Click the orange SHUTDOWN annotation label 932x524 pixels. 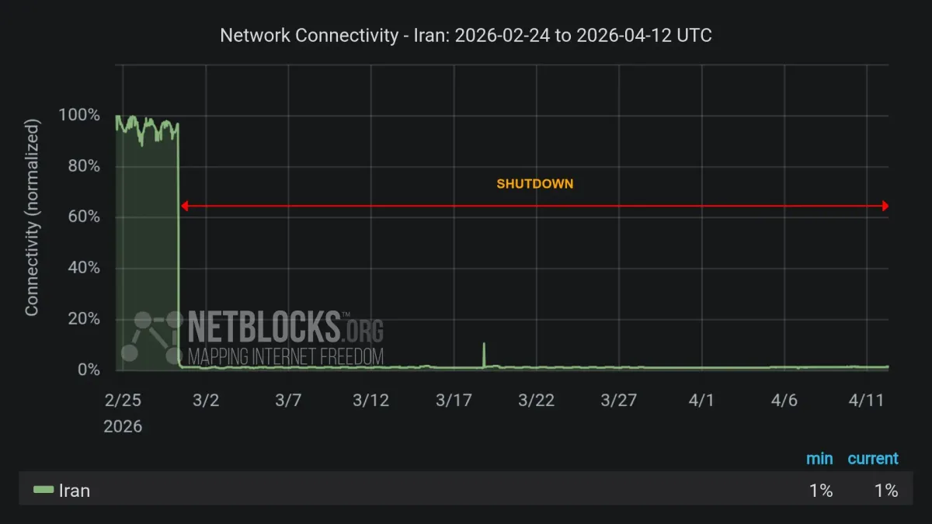coord(535,184)
